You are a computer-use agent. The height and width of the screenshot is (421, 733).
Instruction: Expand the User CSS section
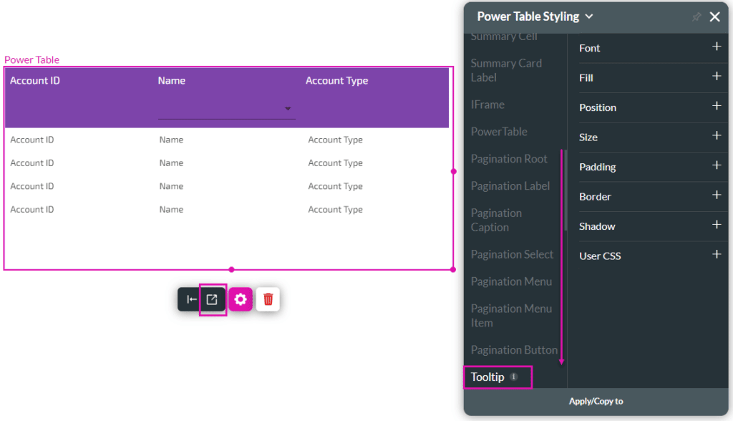(x=716, y=255)
